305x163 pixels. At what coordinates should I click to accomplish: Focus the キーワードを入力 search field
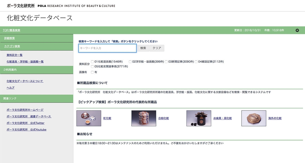coord(107,48)
